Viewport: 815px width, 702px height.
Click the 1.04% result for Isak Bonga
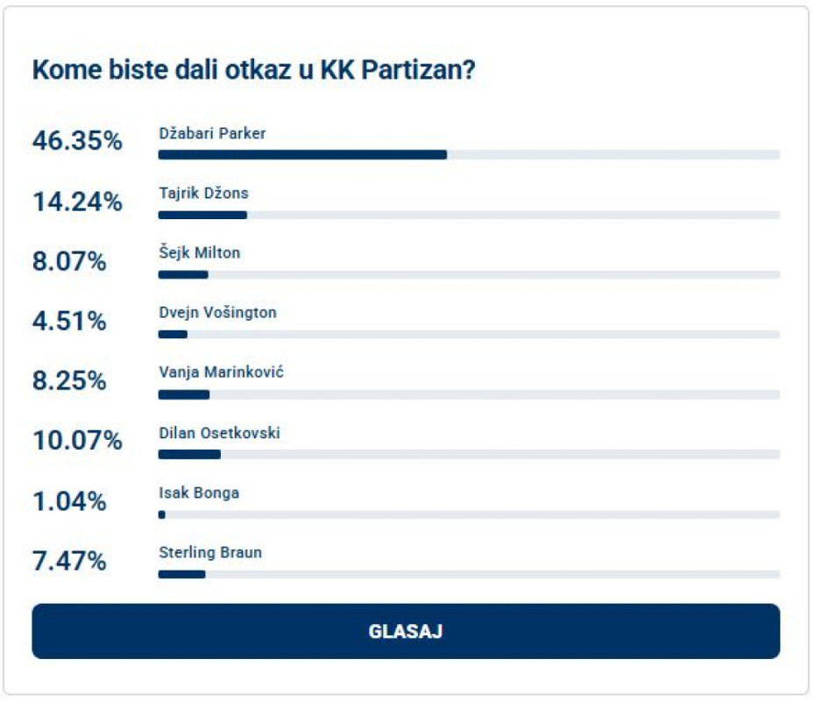tap(69, 501)
